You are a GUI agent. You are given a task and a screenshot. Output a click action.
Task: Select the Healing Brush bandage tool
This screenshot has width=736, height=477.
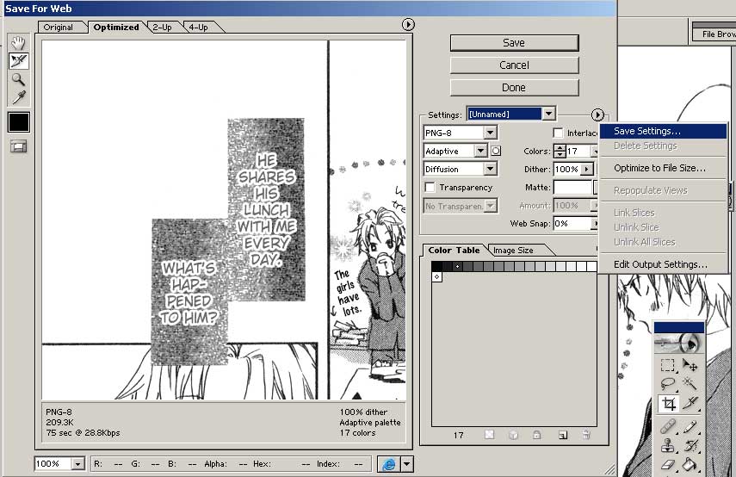coord(667,426)
